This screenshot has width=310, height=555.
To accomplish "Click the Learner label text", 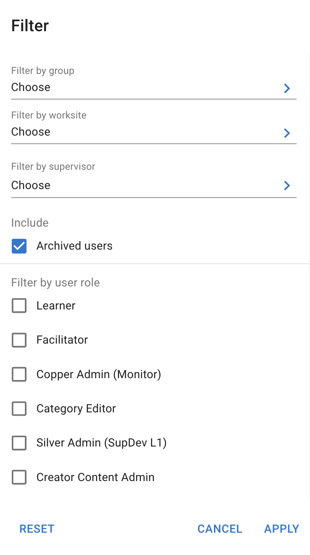I will [56, 306].
